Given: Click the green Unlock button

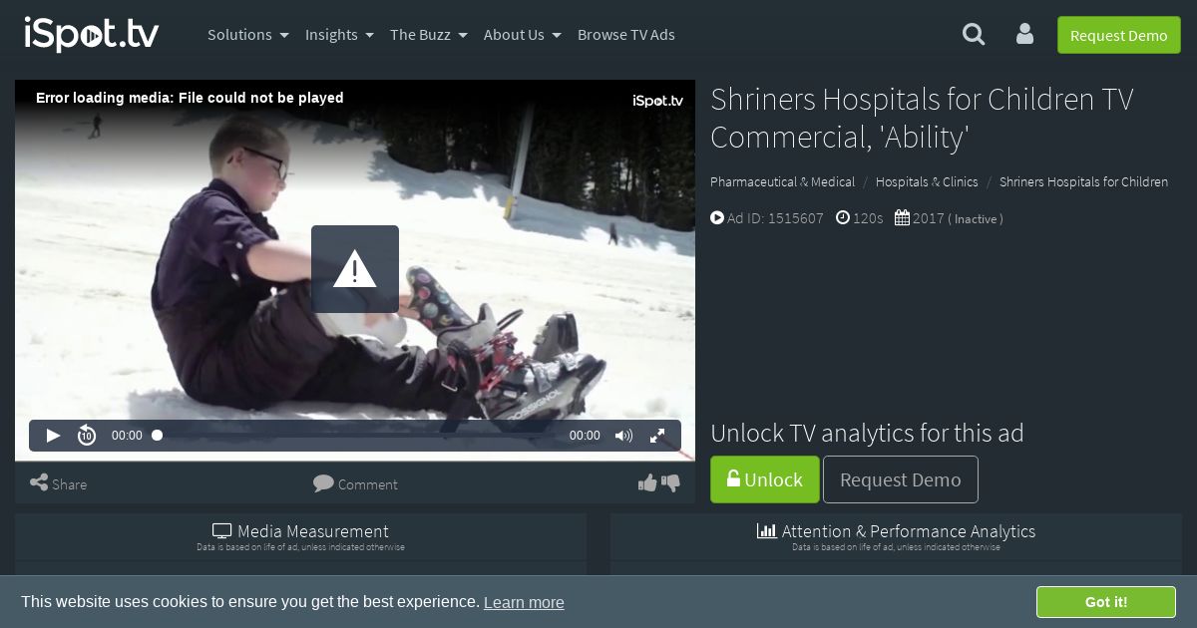Looking at the screenshot, I should click(765, 479).
